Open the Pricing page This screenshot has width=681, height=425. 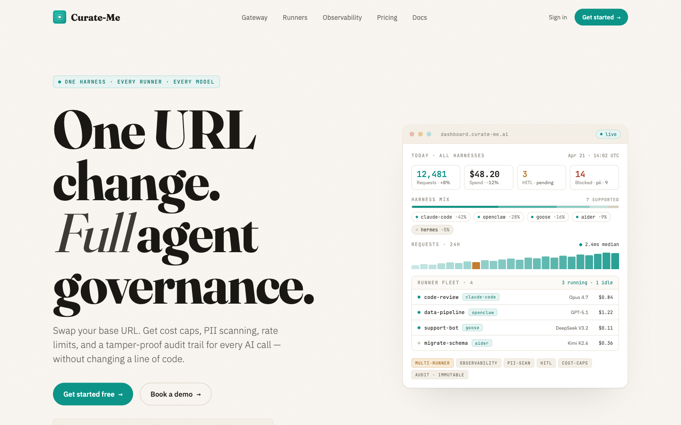coord(387,17)
